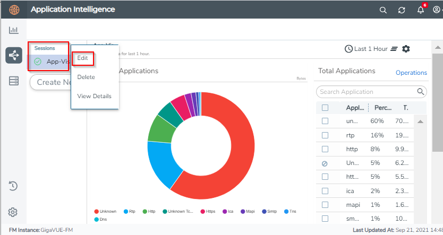Click the pink Https donut segment
This screenshot has width=443, height=235.
180,108
